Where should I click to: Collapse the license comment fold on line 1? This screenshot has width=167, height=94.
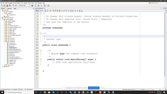tap(41, 13)
